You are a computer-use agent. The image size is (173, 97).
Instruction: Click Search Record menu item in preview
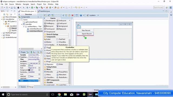tap(85, 34)
